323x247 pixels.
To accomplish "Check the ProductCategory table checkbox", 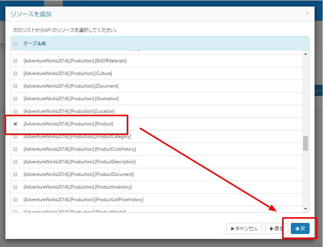I will pyautogui.click(x=15, y=136).
